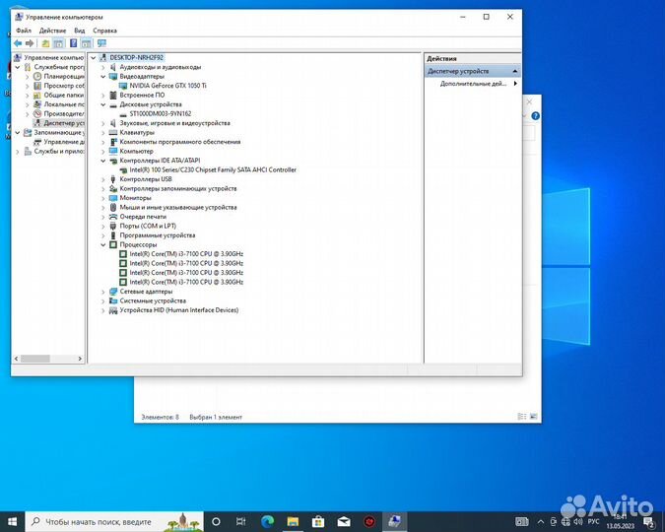Click the Help icon in the toolbar
Image resolution: width=665 pixels, height=532 pixels.
[x=73, y=43]
